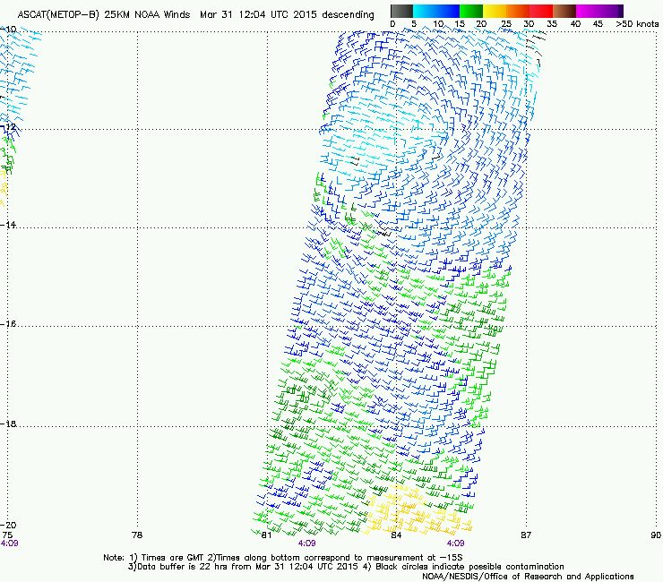This screenshot has width=663, height=582.
Task: Click the '-18' latitude axis label
Action: 8,424
